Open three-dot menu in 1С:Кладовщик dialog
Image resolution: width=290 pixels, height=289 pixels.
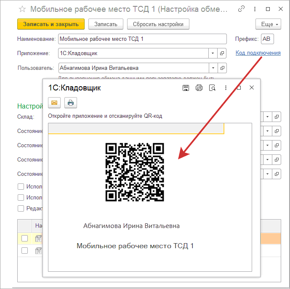226,87
